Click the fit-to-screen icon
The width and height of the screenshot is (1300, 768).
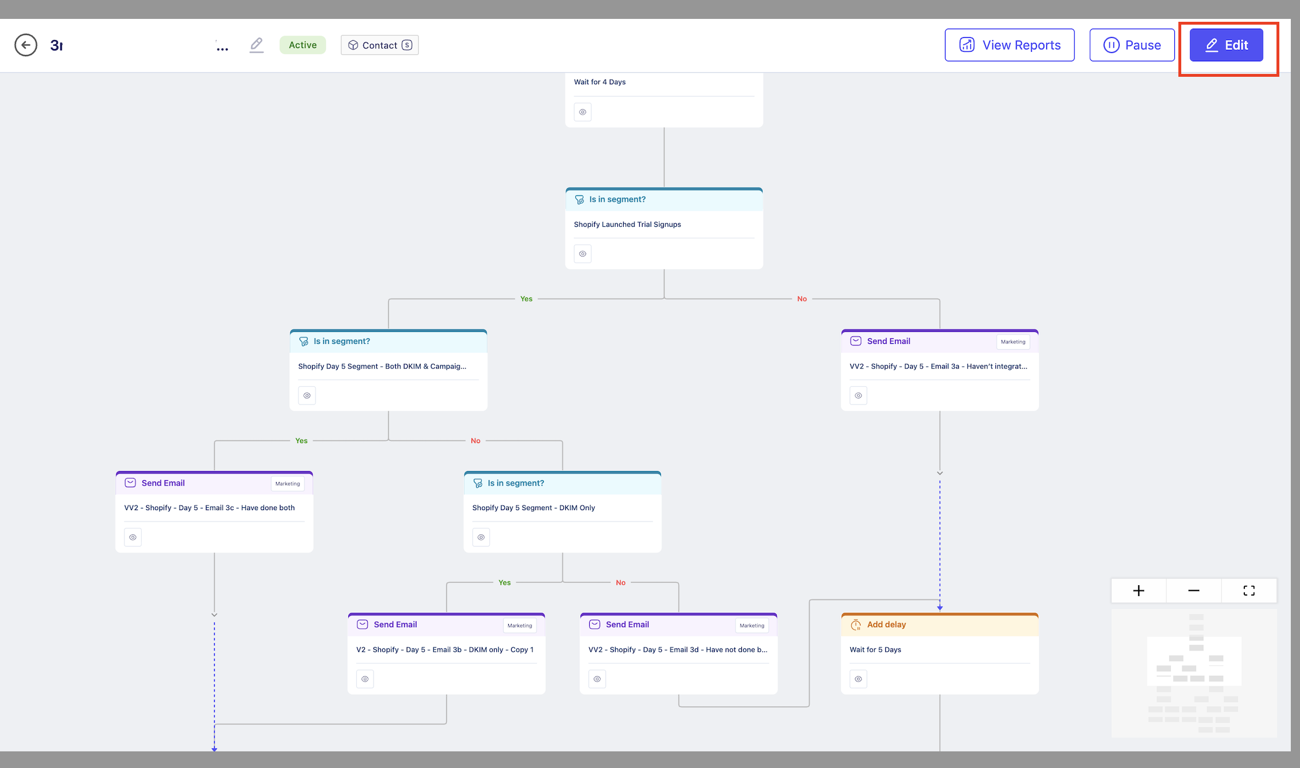[1249, 590]
